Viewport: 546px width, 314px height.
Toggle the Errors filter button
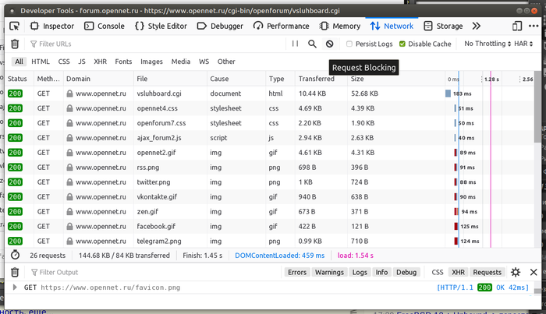[297, 272]
